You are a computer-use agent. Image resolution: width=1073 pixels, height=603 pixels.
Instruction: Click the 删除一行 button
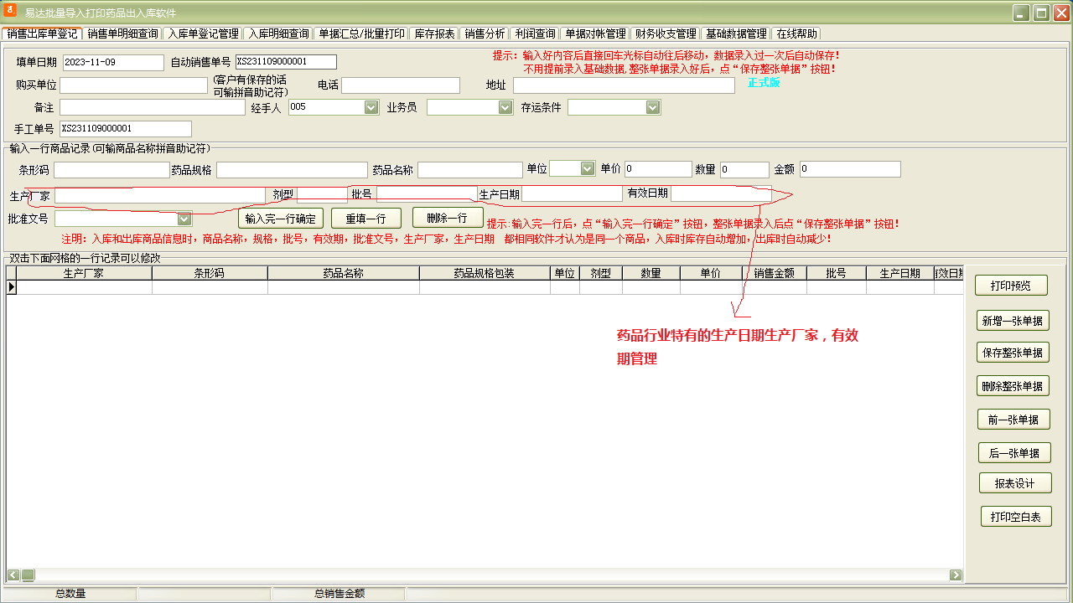(448, 218)
